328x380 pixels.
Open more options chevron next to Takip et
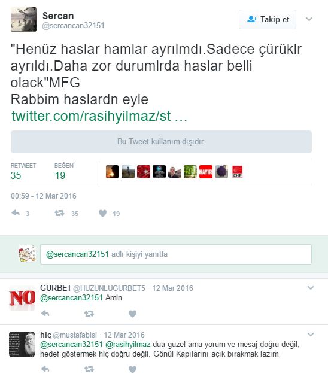tap(309, 19)
